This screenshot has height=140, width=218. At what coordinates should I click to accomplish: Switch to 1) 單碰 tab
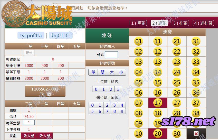click(138, 23)
